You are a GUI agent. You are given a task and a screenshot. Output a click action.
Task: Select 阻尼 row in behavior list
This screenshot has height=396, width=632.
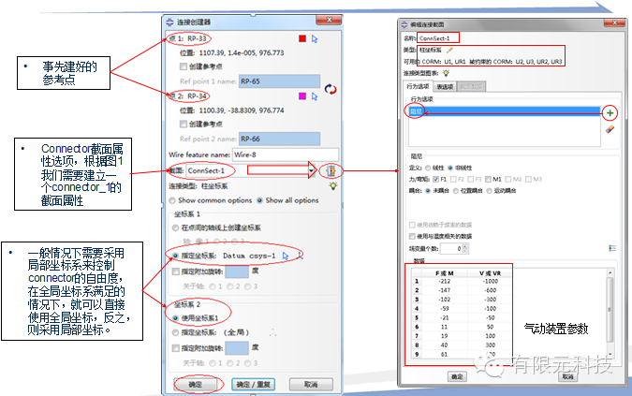click(x=505, y=111)
